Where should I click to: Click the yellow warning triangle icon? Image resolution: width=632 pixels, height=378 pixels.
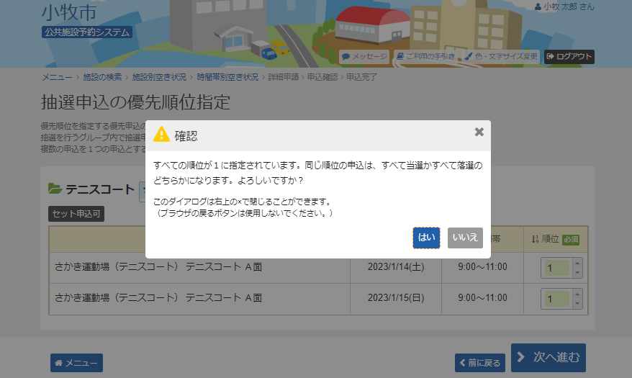click(x=162, y=134)
